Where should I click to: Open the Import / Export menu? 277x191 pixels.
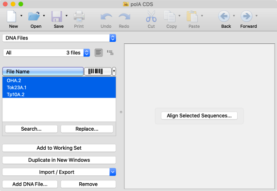(x=59, y=172)
